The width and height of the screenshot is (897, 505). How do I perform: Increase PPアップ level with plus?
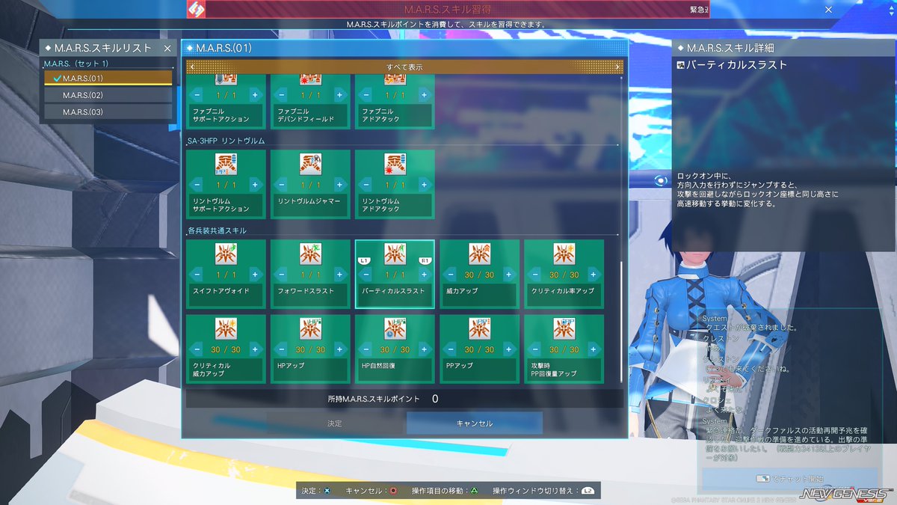click(508, 349)
